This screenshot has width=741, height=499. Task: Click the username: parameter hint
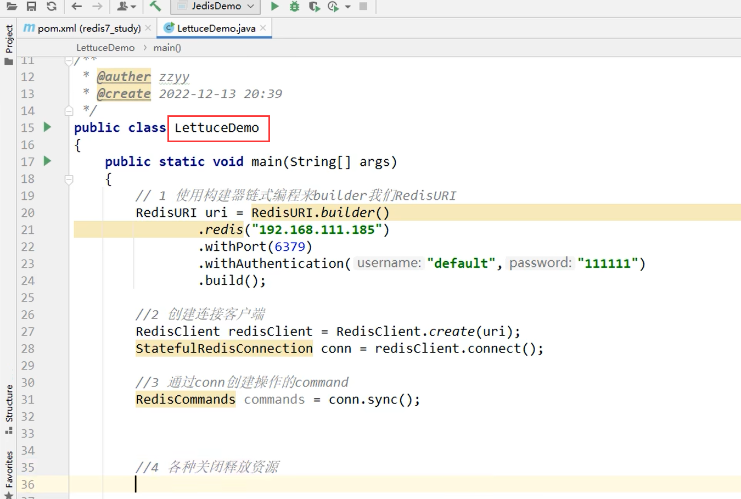tap(389, 263)
